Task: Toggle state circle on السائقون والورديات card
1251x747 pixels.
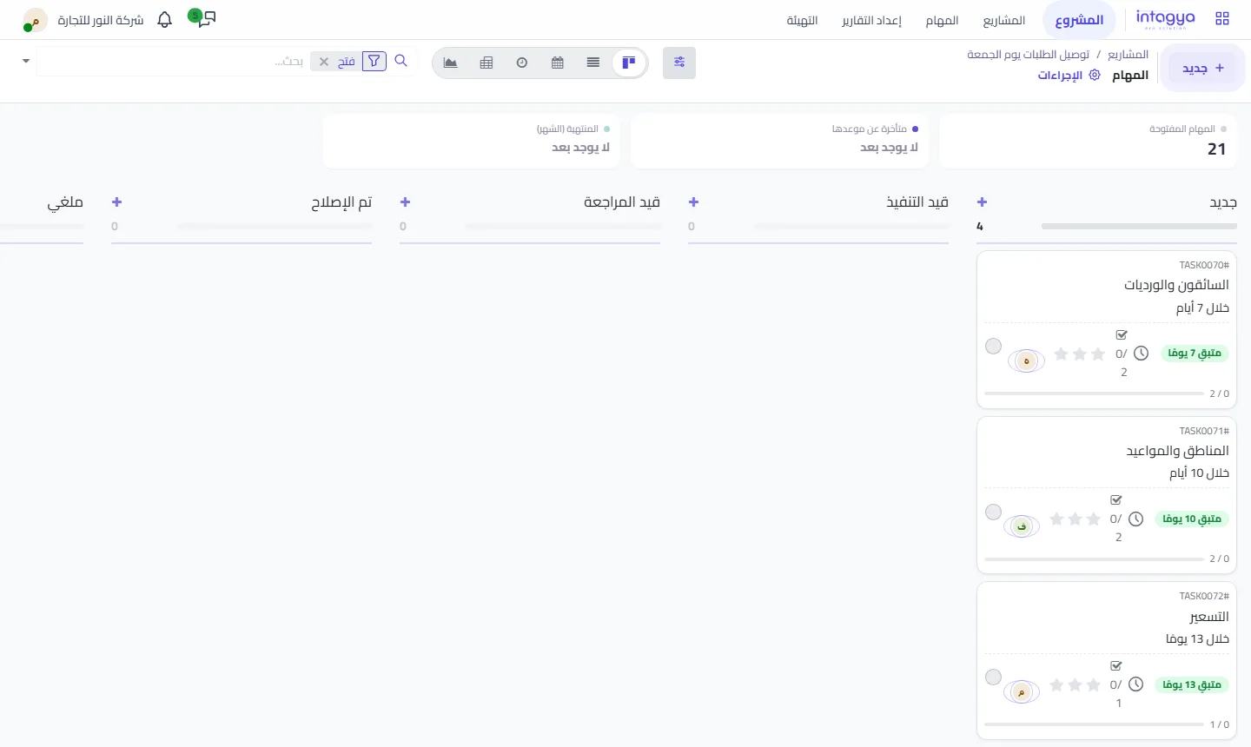Action: click(994, 347)
